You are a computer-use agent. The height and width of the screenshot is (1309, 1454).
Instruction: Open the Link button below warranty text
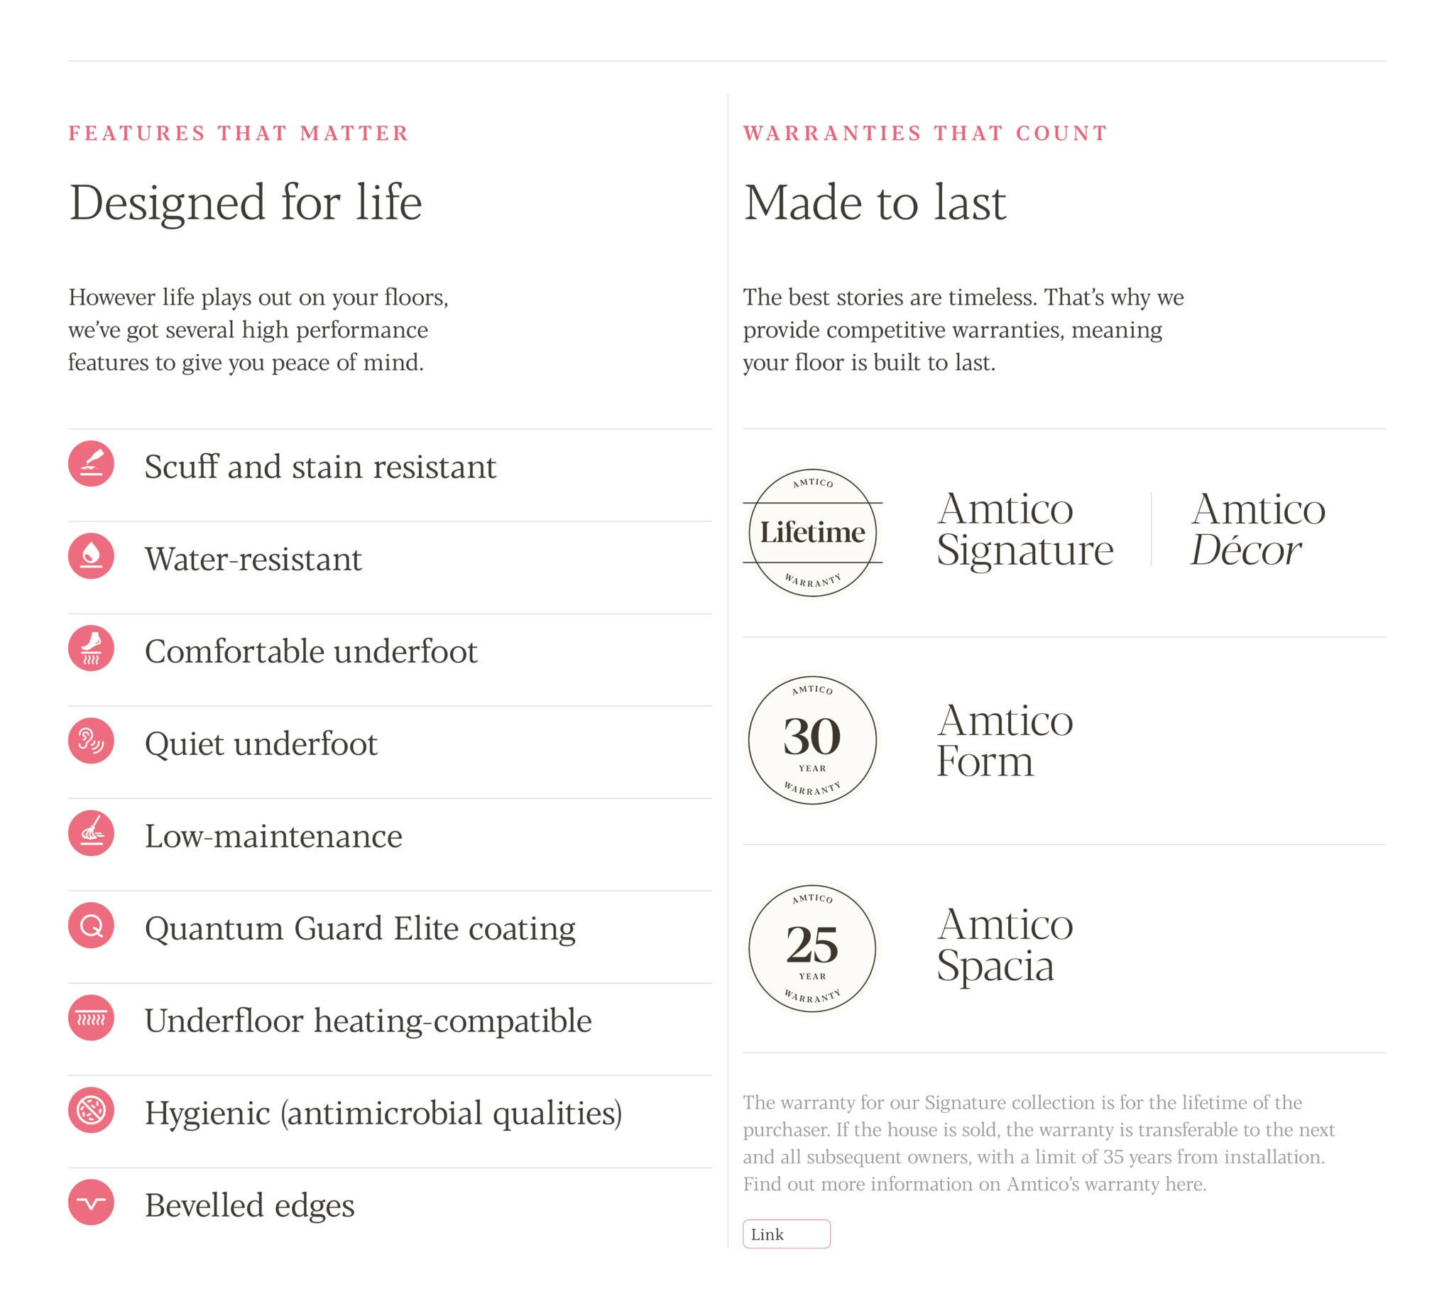tap(786, 1234)
